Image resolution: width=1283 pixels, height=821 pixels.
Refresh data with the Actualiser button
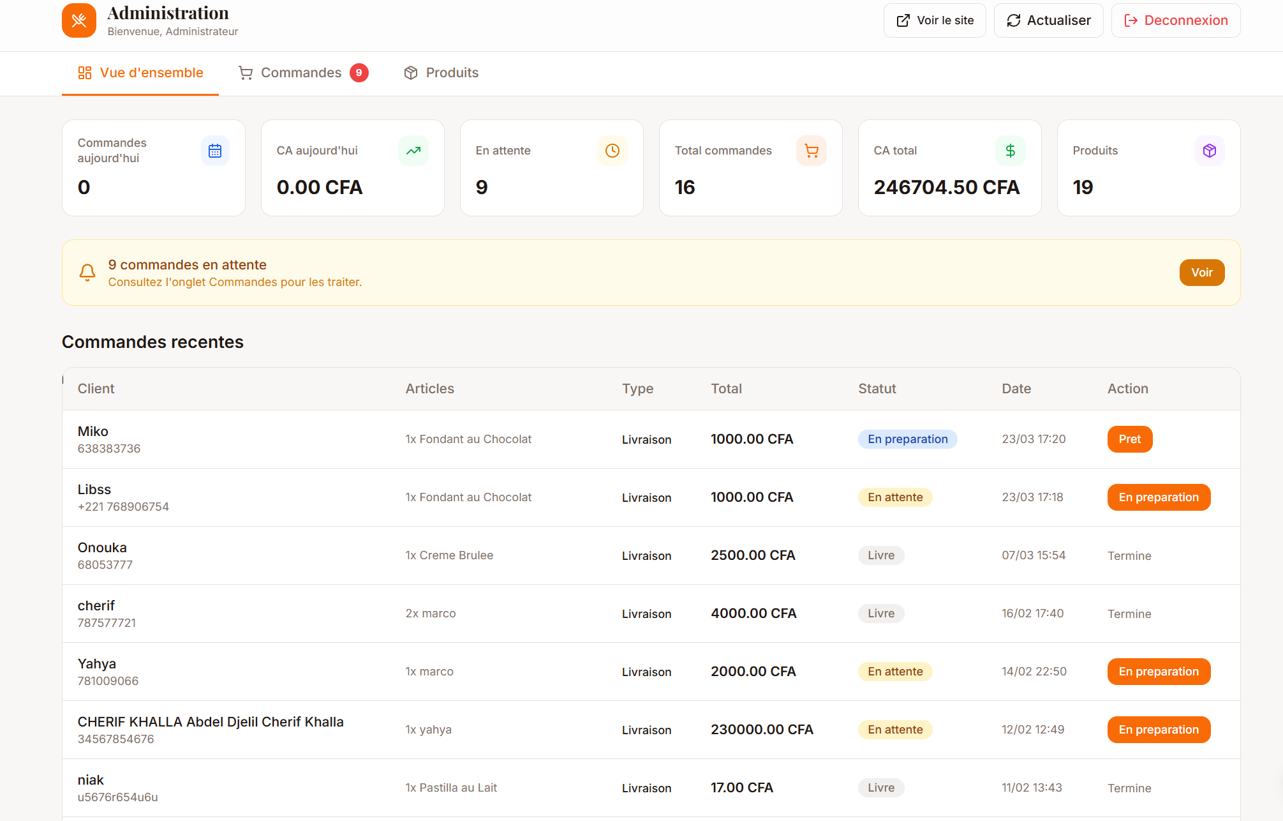[x=1048, y=20]
